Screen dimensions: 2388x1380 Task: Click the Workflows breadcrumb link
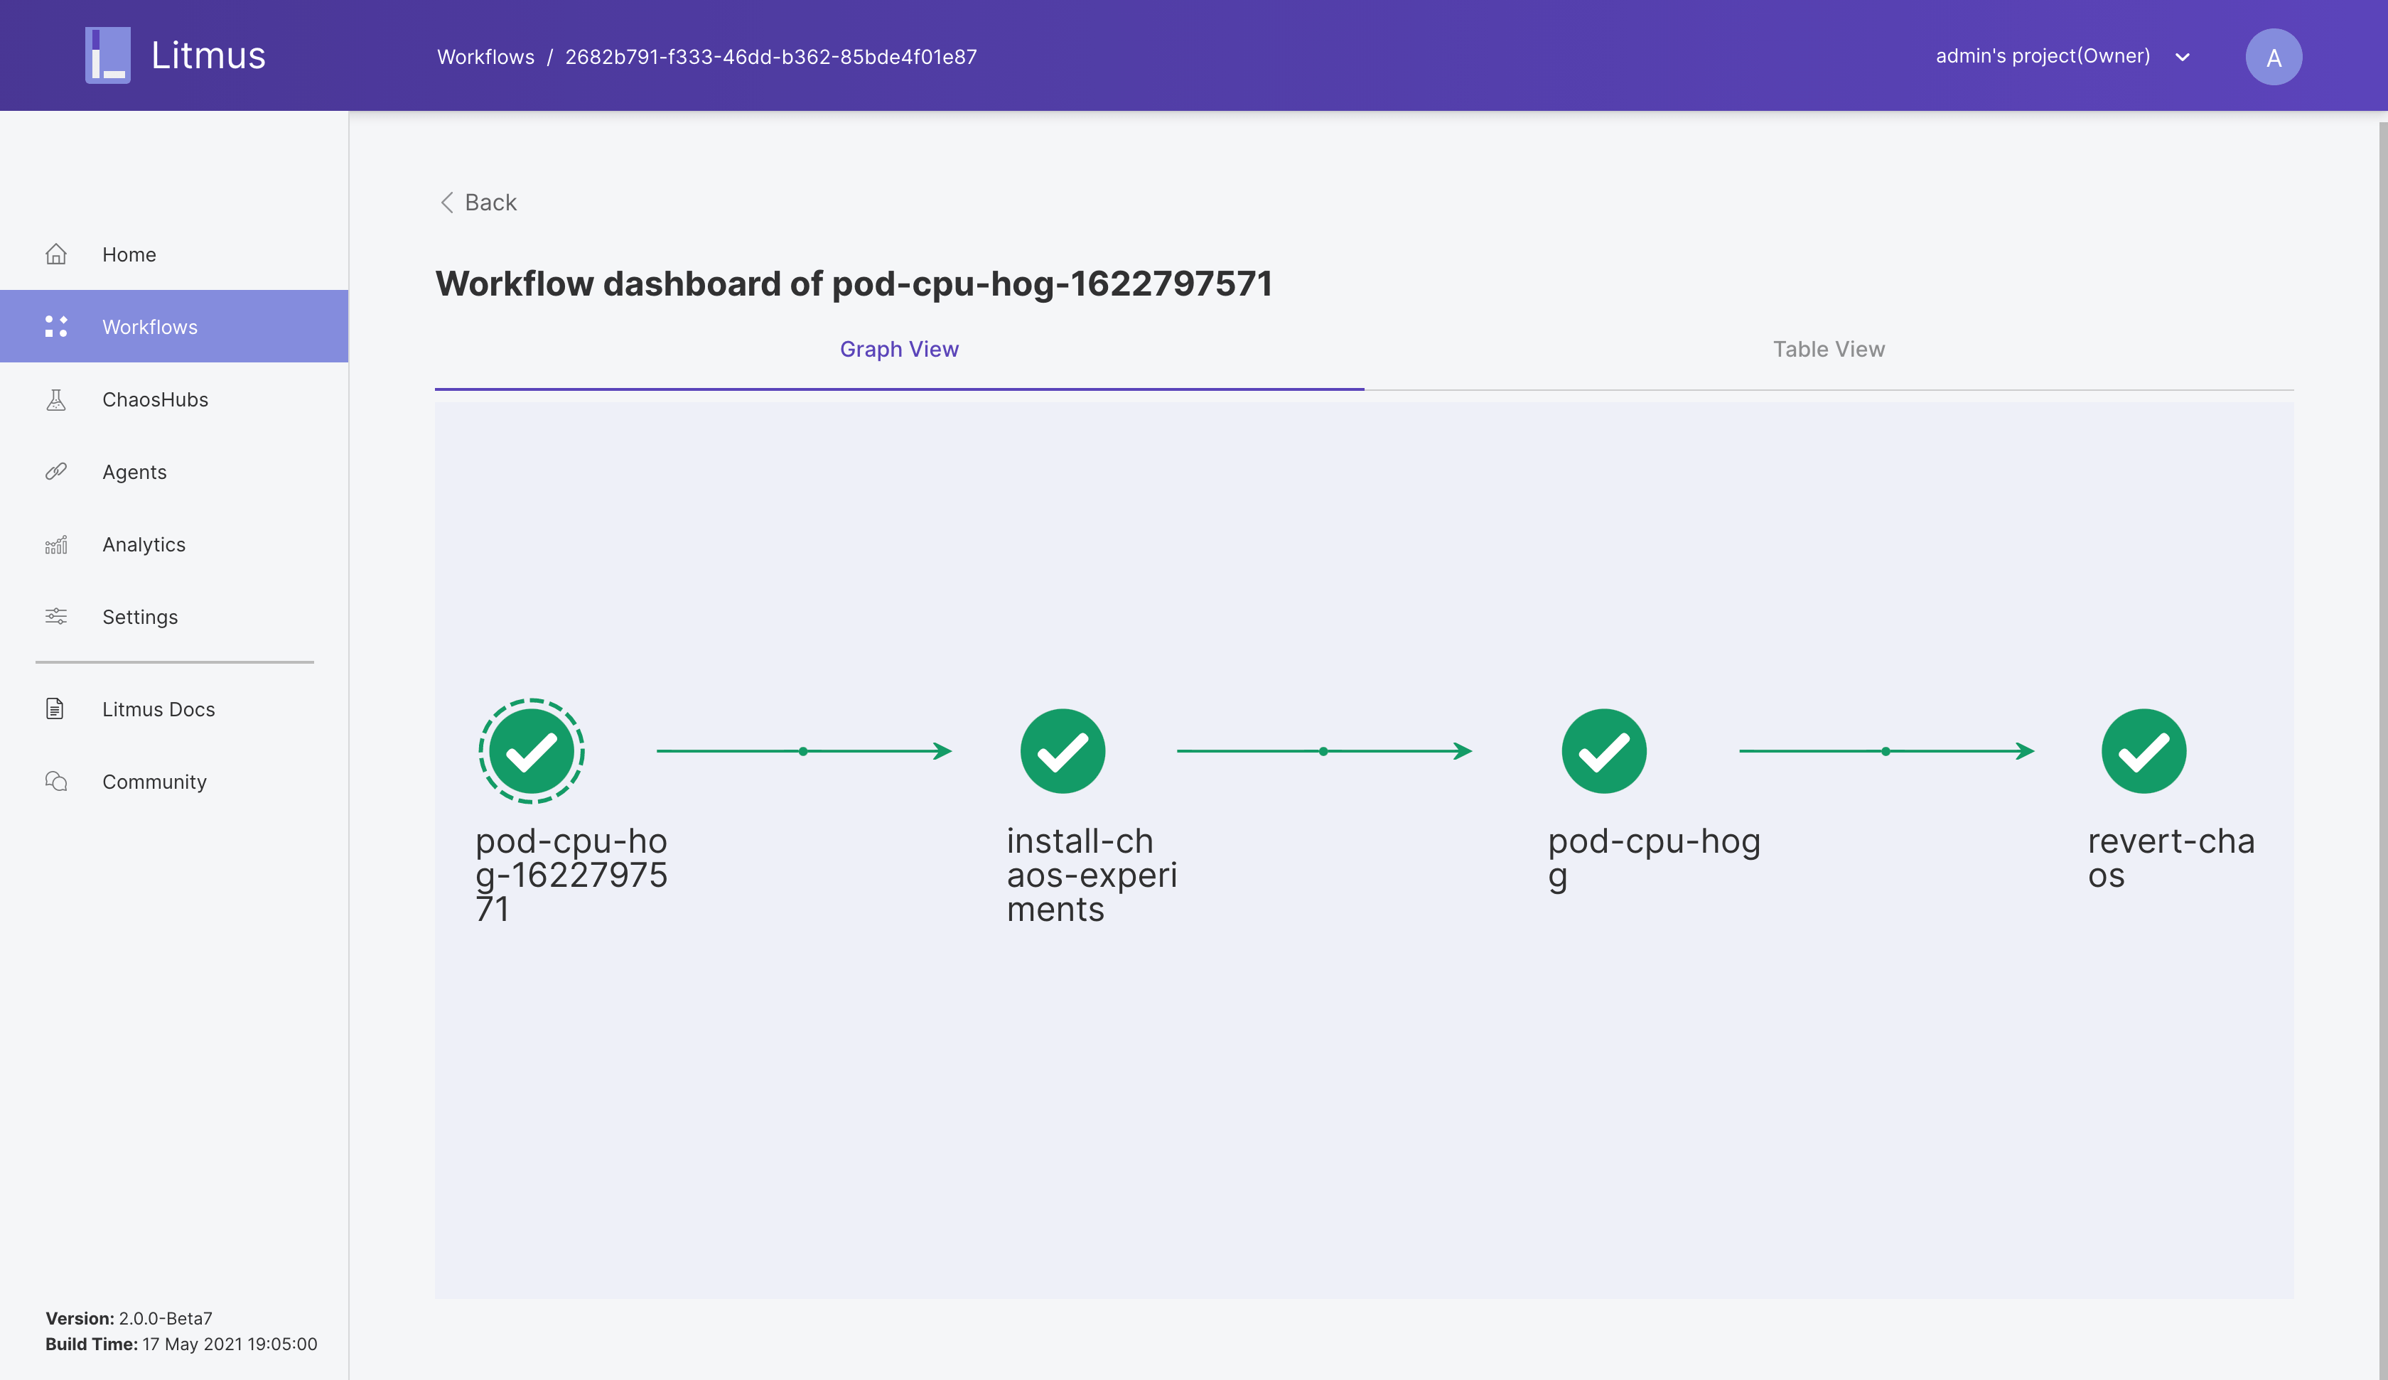[x=485, y=57]
